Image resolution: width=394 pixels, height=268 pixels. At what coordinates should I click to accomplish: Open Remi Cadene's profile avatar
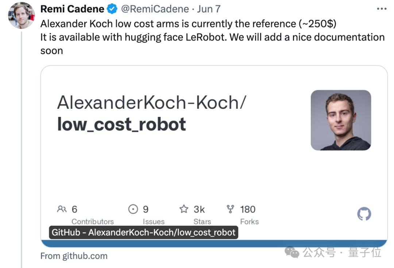tap(22, 15)
